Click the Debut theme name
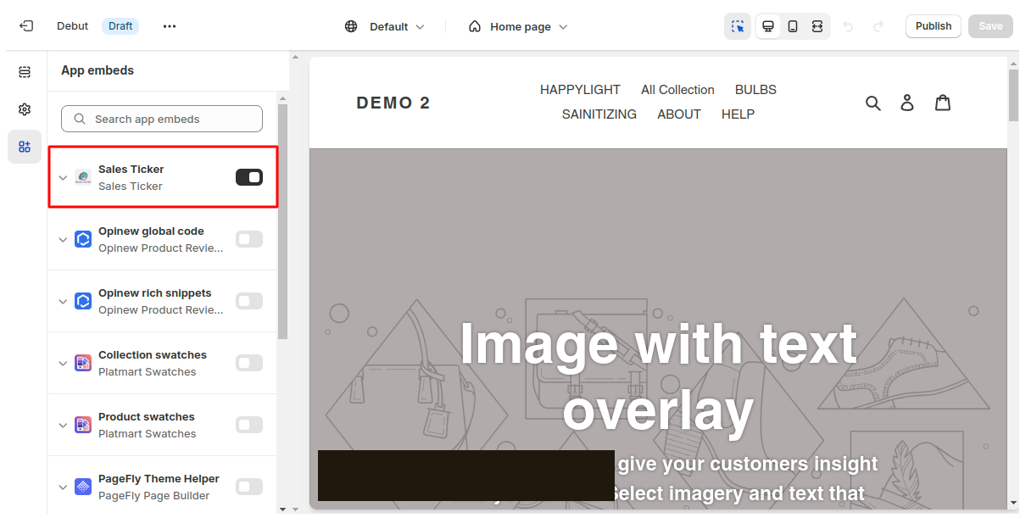1020x518 pixels. [x=72, y=26]
